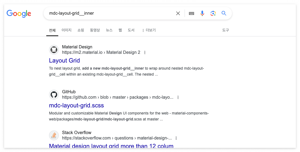Click the 'GitHub' site name text

point(69,92)
